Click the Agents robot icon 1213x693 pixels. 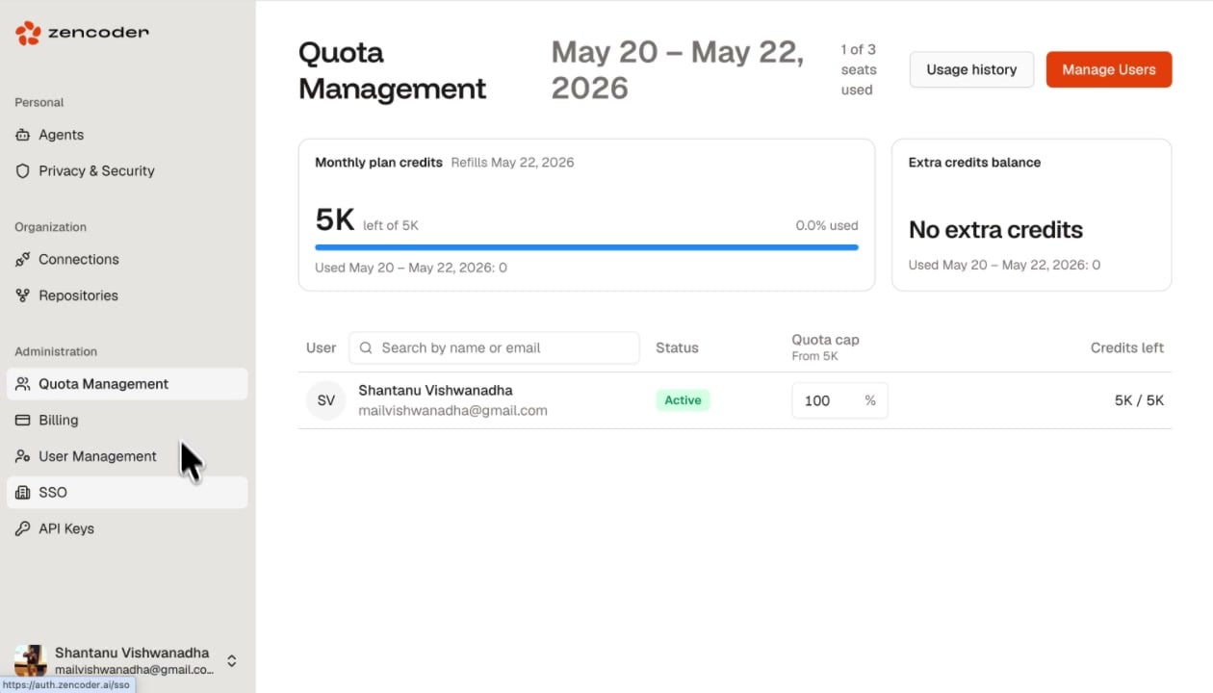coord(23,135)
